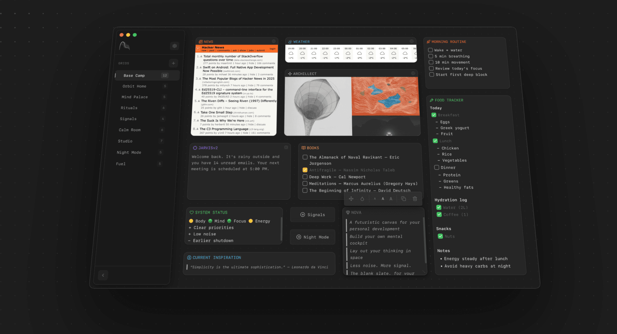Click the Nova widget gem icon
The image size is (617, 334).
[x=348, y=212]
